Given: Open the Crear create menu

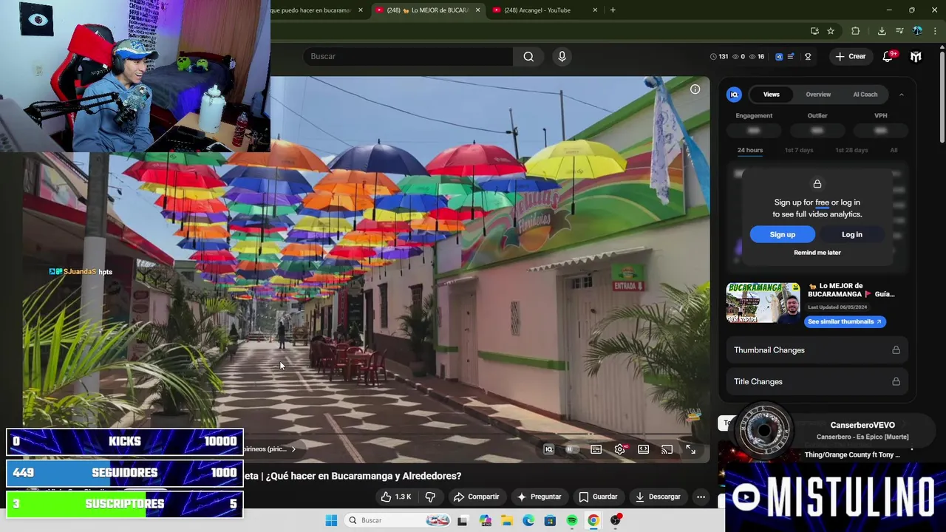Looking at the screenshot, I should tap(850, 56).
